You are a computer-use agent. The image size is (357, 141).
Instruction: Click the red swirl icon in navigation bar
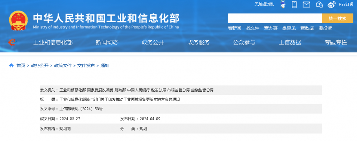pos(12,42)
